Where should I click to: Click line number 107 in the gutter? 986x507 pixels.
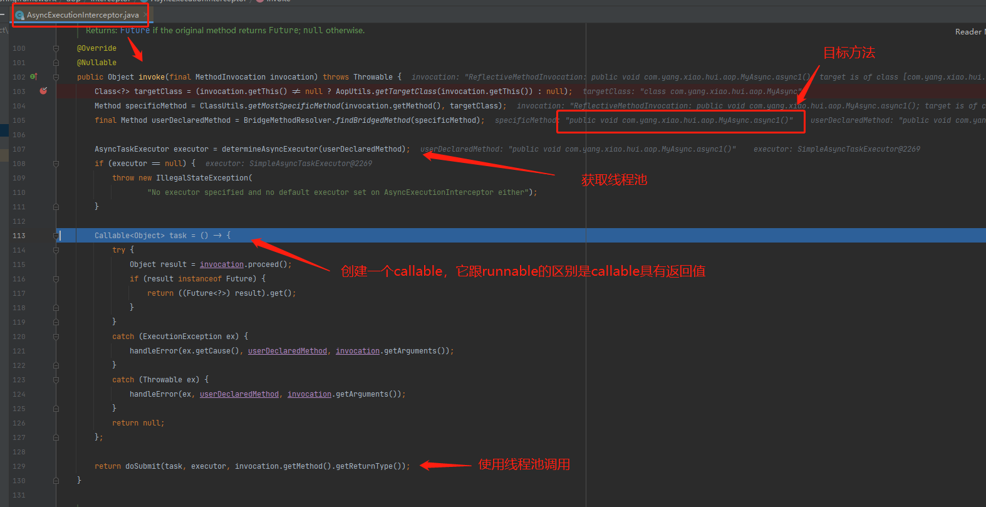point(19,149)
